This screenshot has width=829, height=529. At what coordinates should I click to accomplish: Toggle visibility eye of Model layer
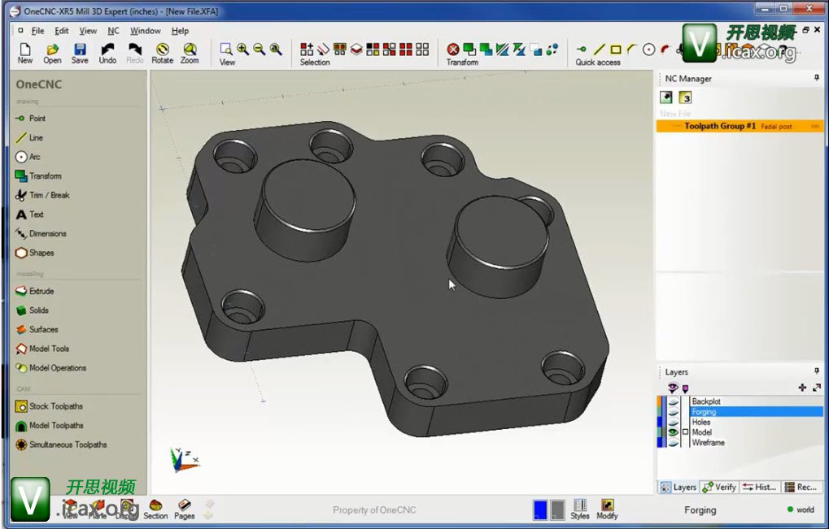click(x=673, y=432)
